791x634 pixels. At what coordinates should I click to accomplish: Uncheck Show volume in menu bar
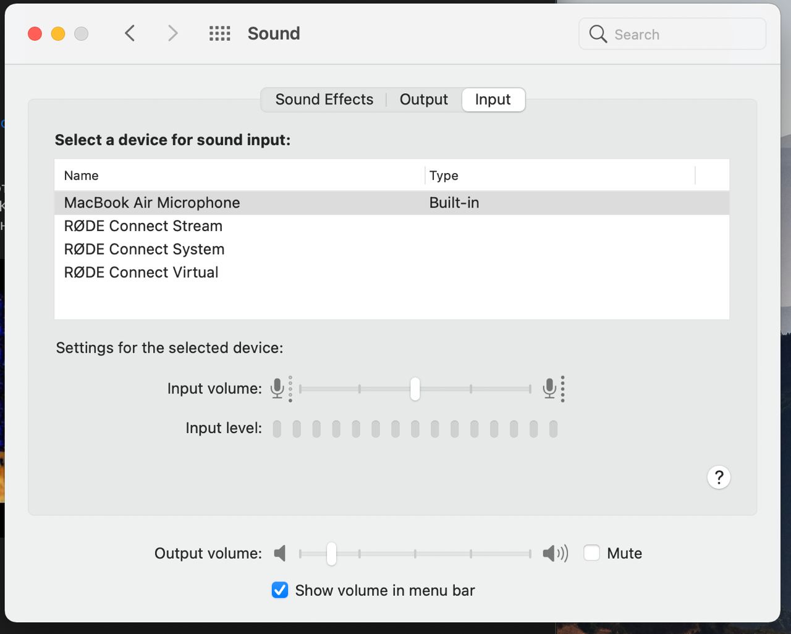280,590
